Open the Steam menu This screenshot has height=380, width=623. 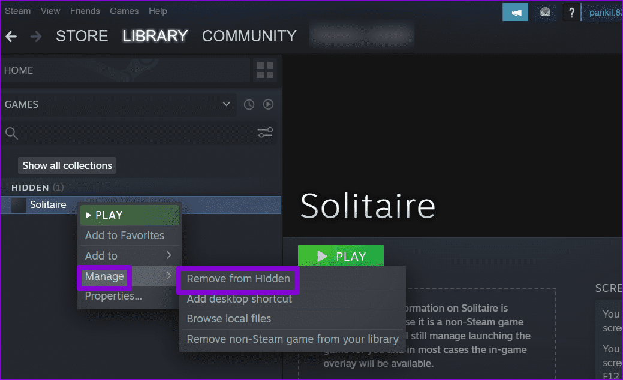point(17,11)
